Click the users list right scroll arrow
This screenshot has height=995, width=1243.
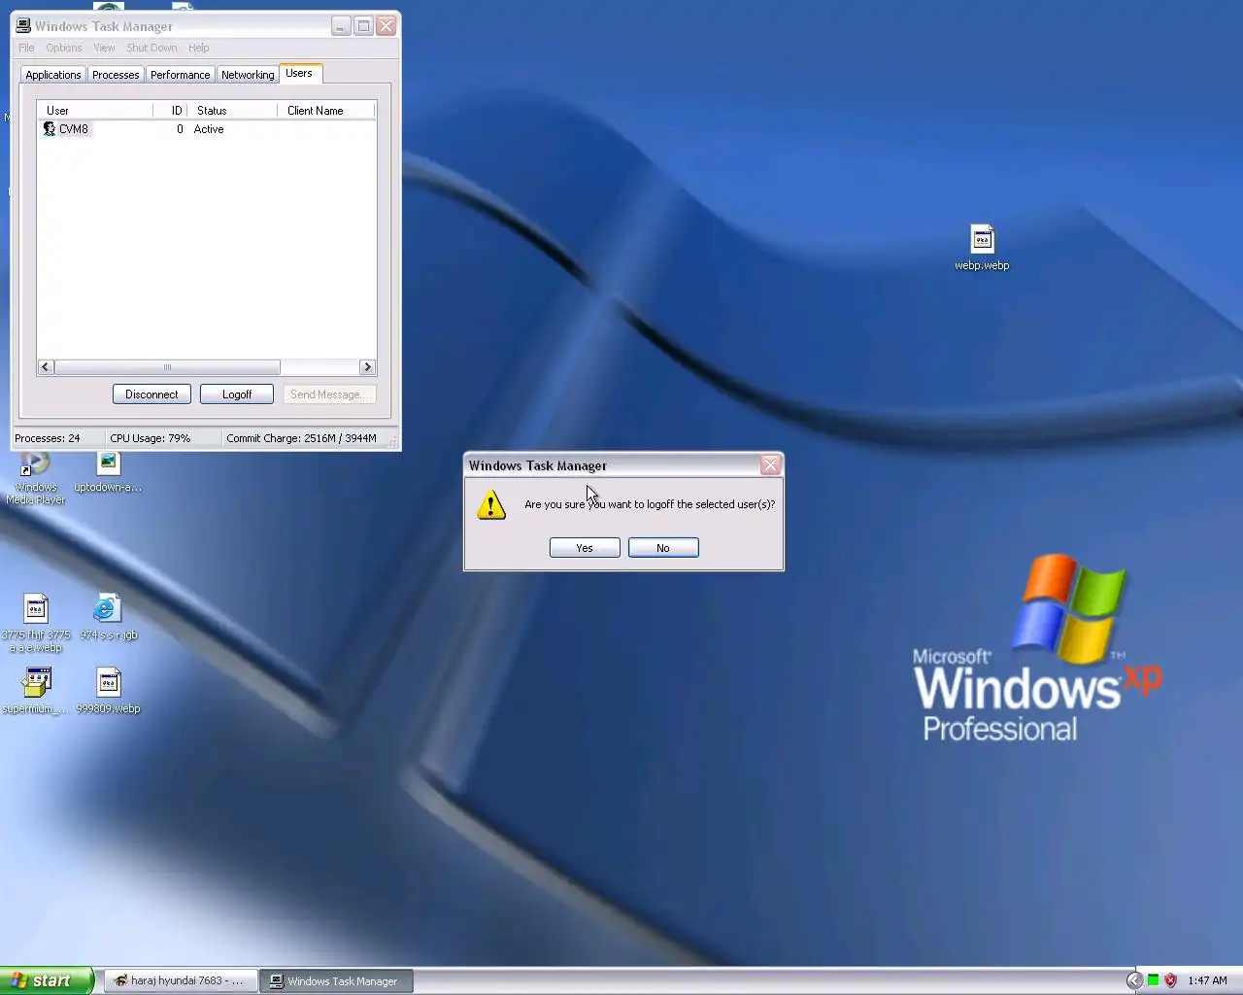(x=367, y=367)
